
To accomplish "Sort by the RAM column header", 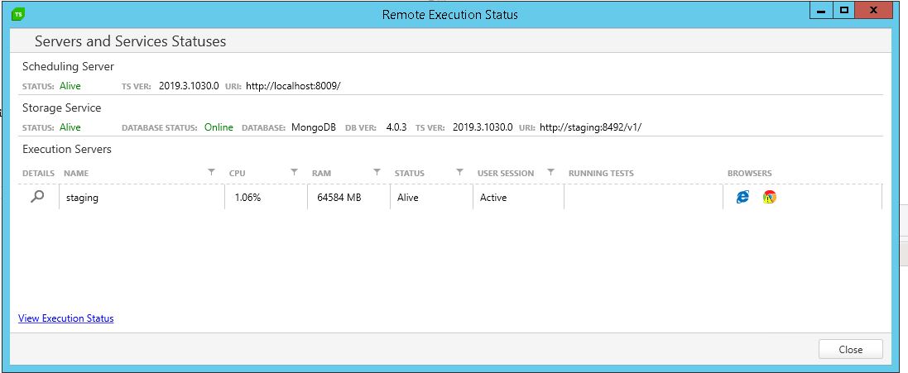I will [x=321, y=174].
